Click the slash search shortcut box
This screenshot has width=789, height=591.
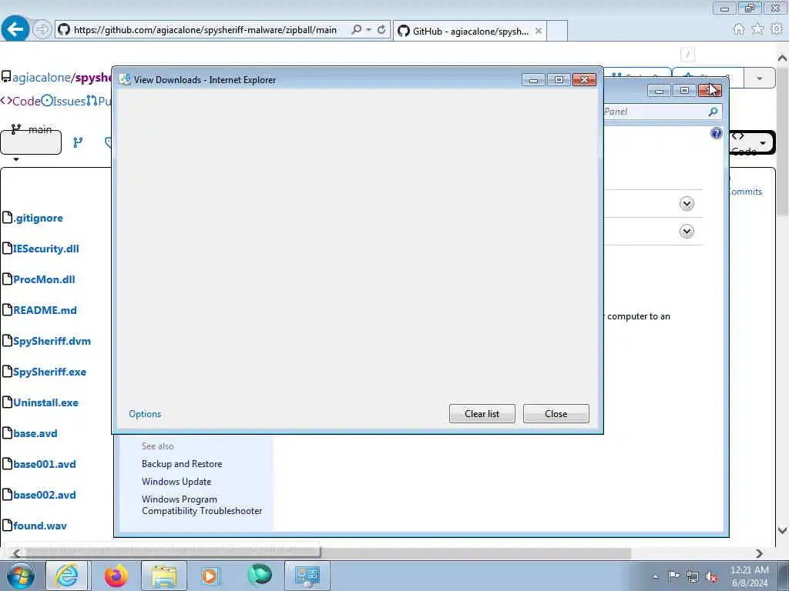(x=687, y=55)
